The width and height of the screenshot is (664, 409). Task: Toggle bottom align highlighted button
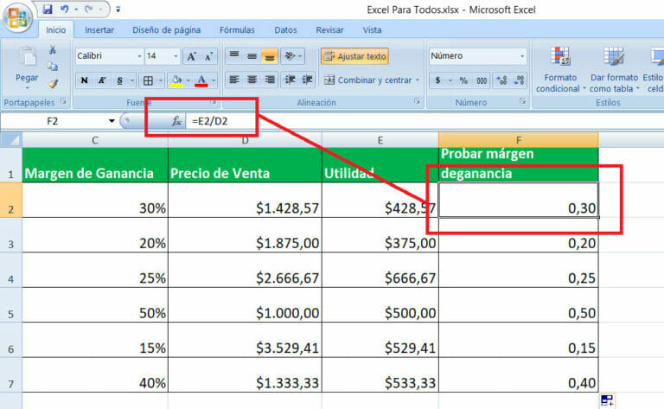[269, 56]
